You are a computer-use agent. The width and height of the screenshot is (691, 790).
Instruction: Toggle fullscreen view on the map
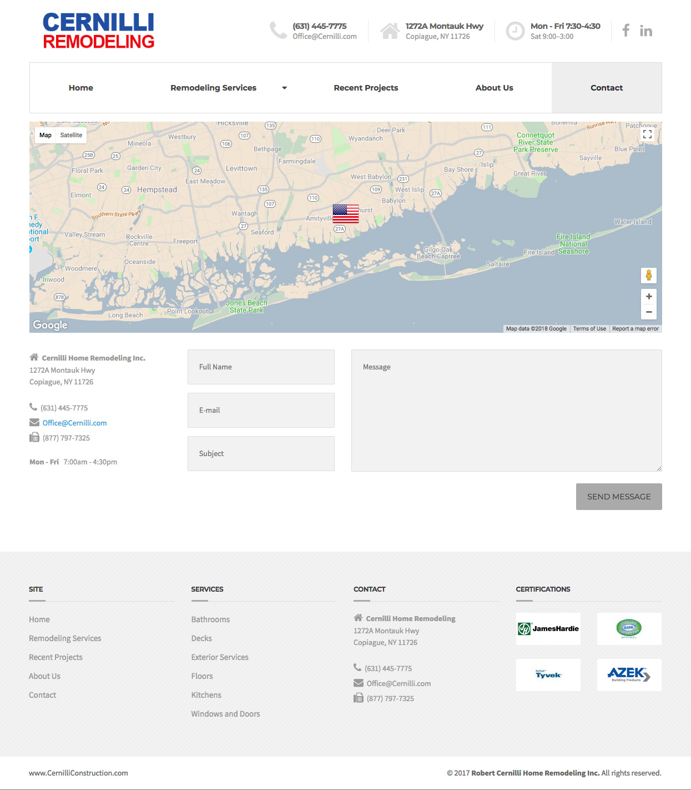click(647, 134)
